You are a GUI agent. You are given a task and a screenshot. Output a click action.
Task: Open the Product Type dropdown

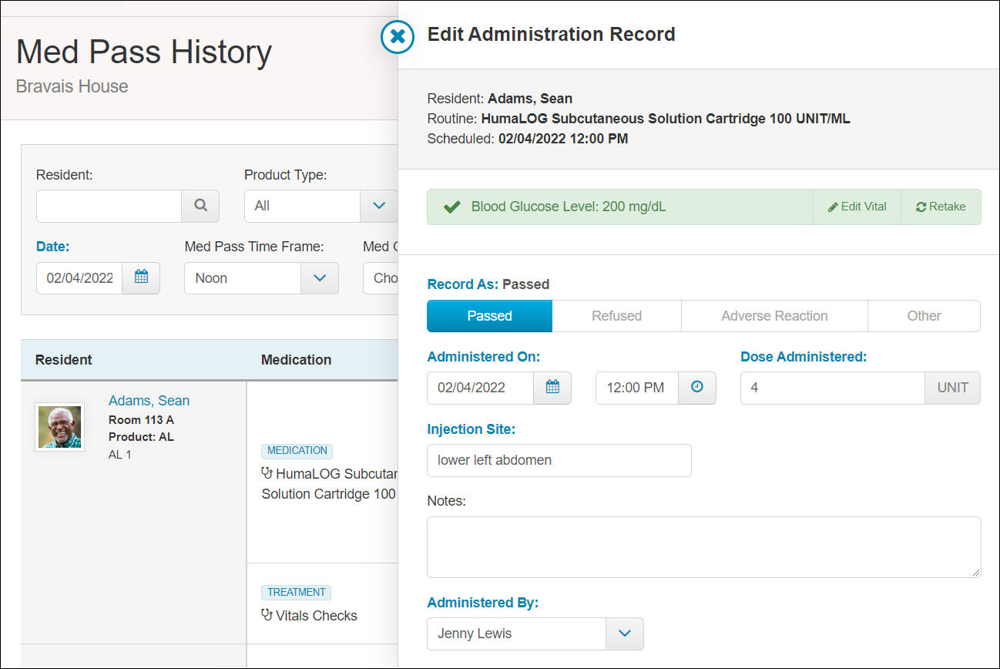378,206
